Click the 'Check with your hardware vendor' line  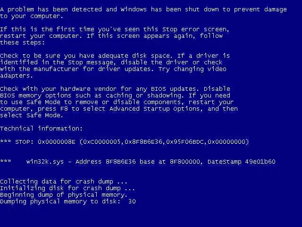click(115, 89)
